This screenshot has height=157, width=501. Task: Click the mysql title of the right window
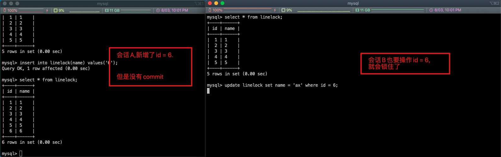point(353,3)
